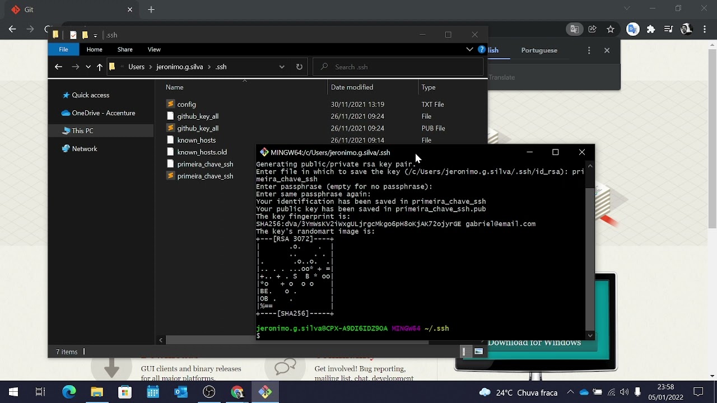The height and width of the screenshot is (403, 717).
Task: Open OBS Studio from taskbar
Action: [x=209, y=392]
